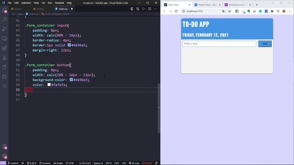Open the Selection menu

click(x=26, y=3)
